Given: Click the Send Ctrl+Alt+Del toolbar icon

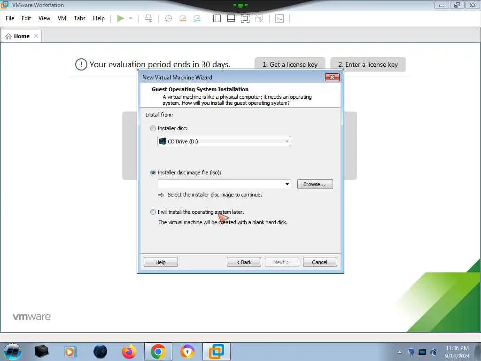Looking at the screenshot, I should [148, 18].
